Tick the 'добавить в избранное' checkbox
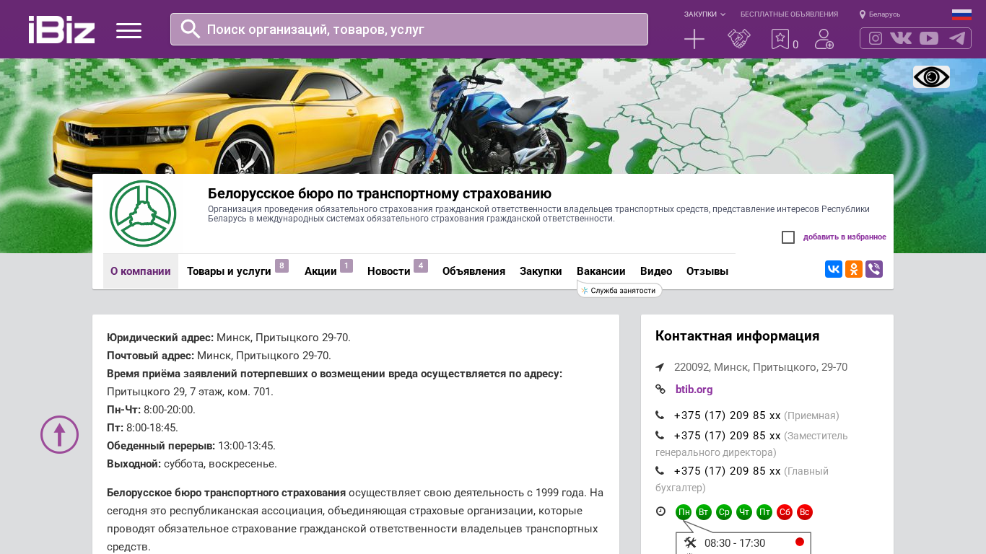986x554 pixels. [x=788, y=237]
